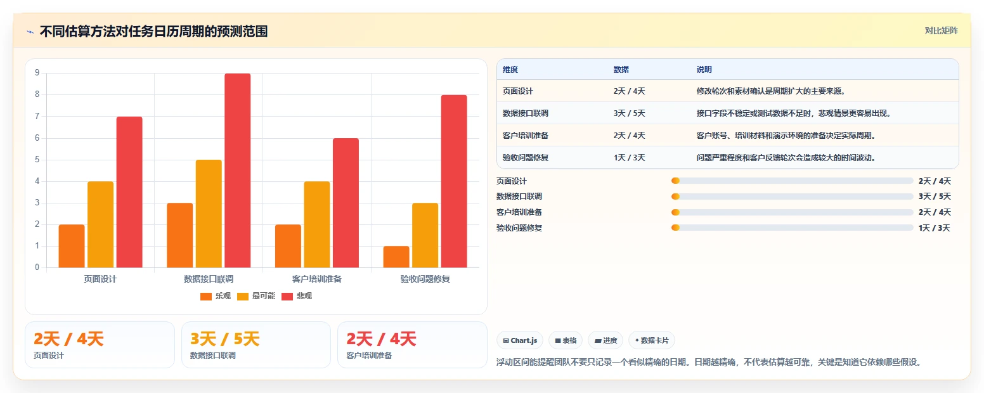Click the 维度 column header in the table
Screen dimensions: 984x393
click(x=510, y=70)
